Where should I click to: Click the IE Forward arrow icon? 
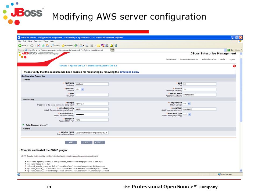pos(32,46)
